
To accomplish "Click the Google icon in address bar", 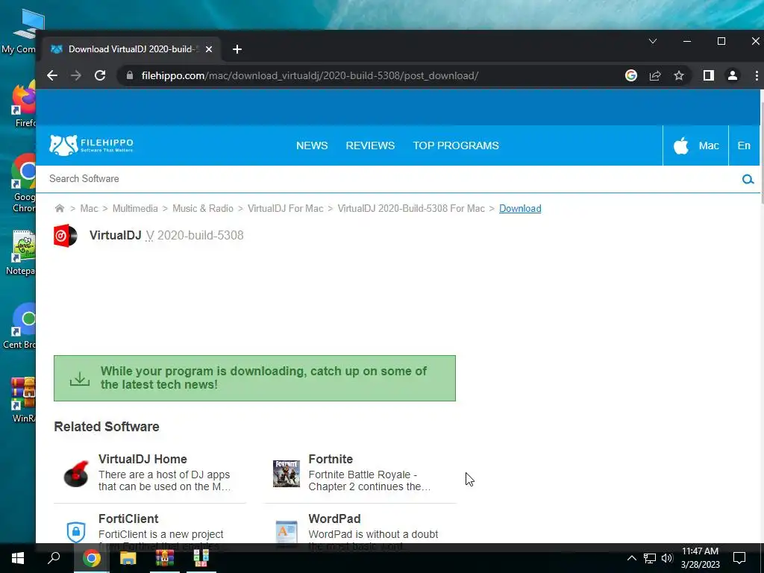I will click(631, 75).
